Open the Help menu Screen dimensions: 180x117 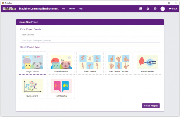(x=80, y=9)
